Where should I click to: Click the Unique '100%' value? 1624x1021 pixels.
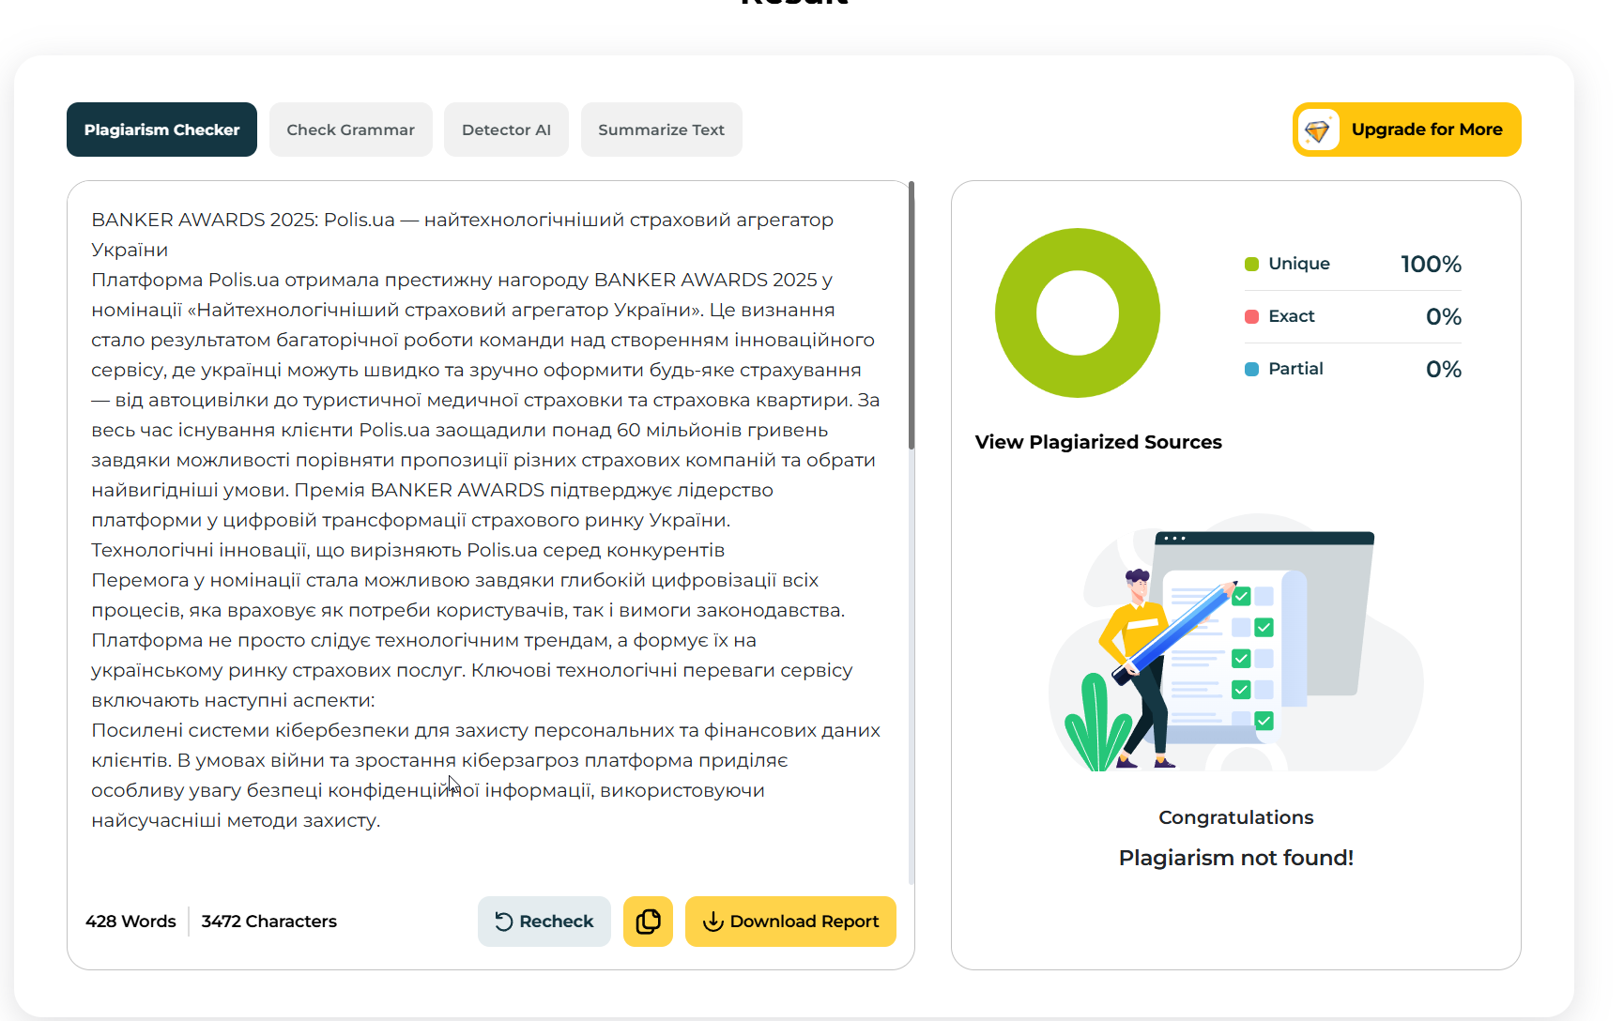pyautogui.click(x=1431, y=264)
